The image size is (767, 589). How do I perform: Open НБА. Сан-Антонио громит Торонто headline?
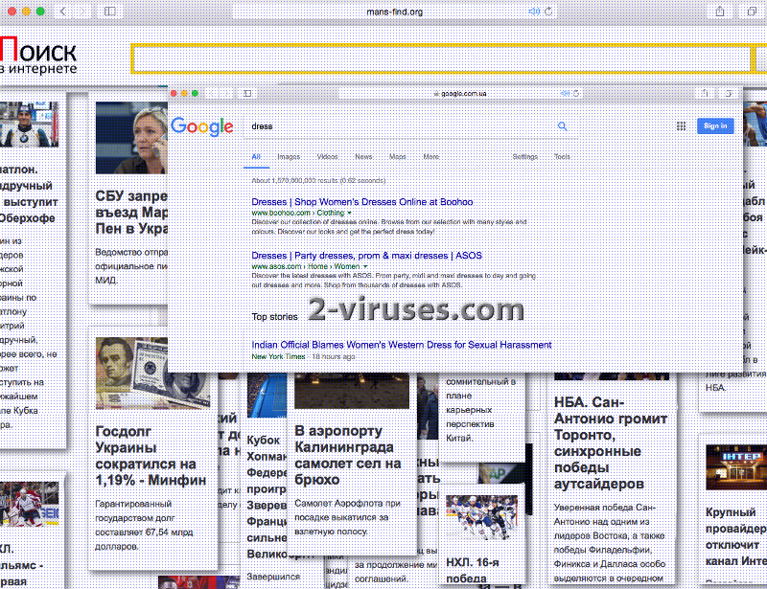coord(611,442)
